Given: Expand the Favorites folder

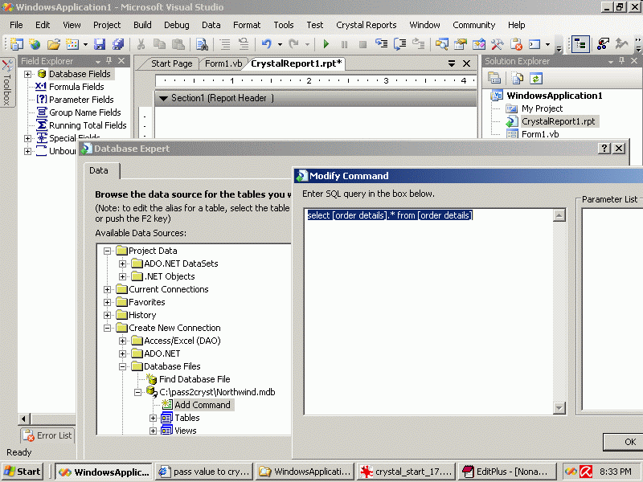Looking at the screenshot, I should [x=107, y=303].
